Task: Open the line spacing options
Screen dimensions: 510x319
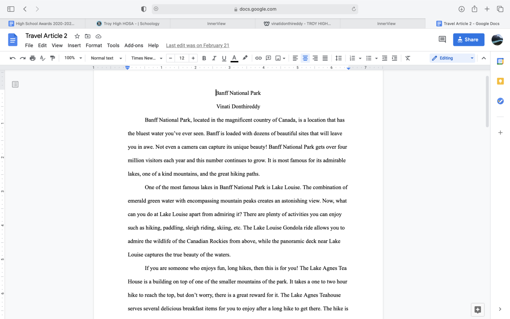Action: click(x=338, y=58)
